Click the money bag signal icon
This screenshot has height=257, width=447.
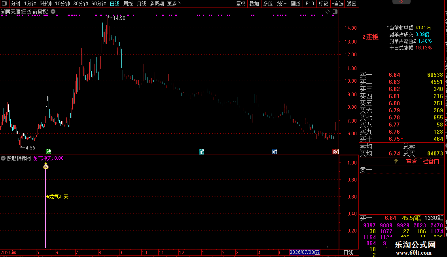pos(45,166)
